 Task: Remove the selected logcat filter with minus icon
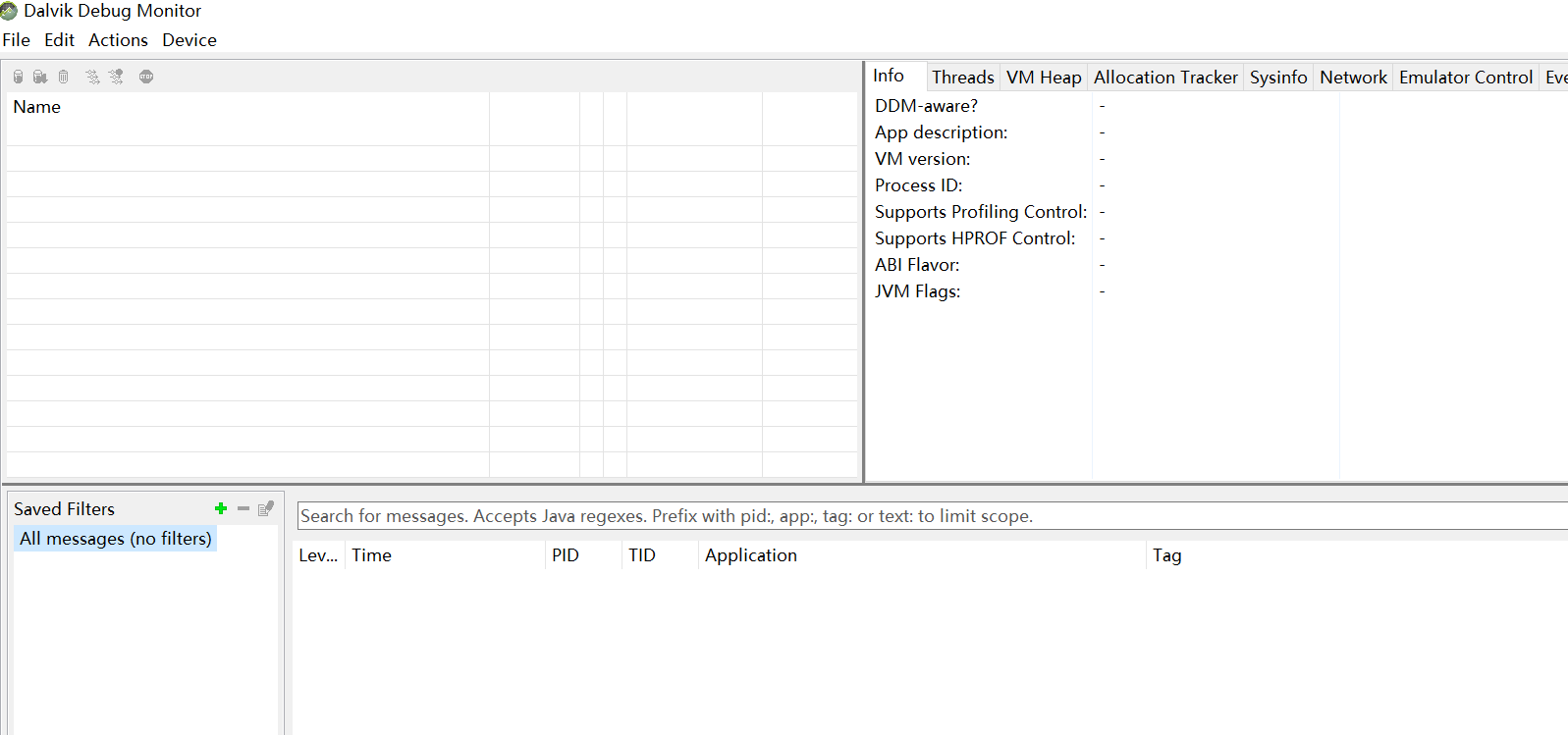coord(243,508)
